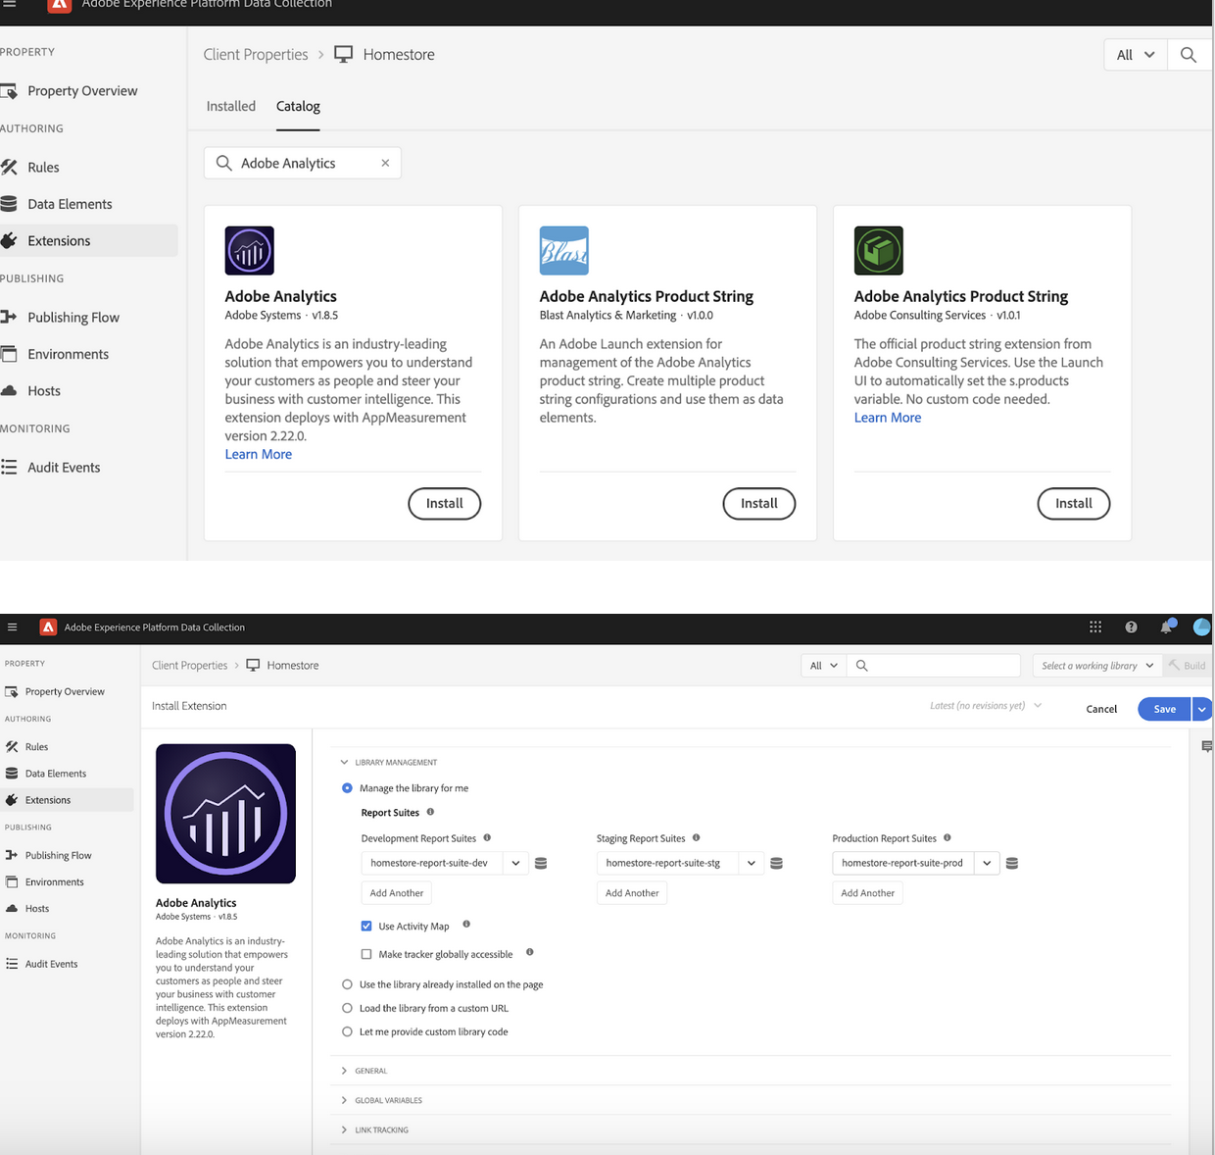1215x1155 pixels.
Task: Open comments panel icon at right edge
Action: pyautogui.click(x=1206, y=747)
